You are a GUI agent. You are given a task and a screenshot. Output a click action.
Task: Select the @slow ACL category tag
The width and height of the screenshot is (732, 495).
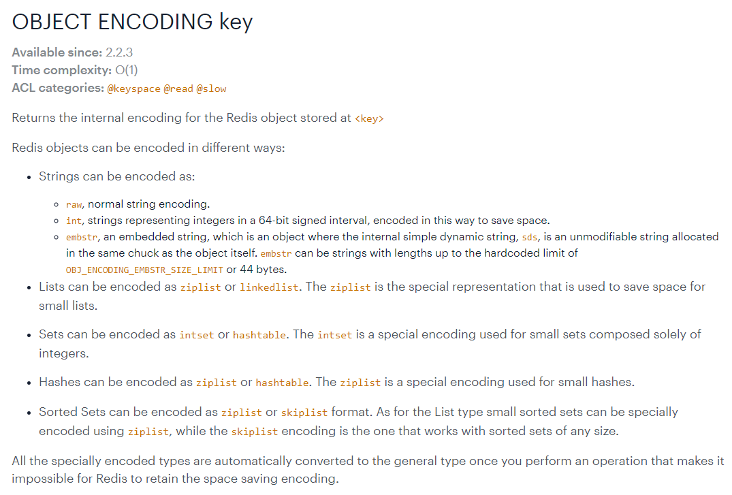click(x=212, y=89)
